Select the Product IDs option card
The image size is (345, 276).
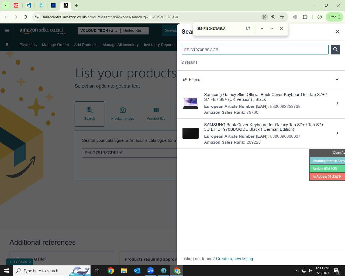pyautogui.click(x=156, y=114)
